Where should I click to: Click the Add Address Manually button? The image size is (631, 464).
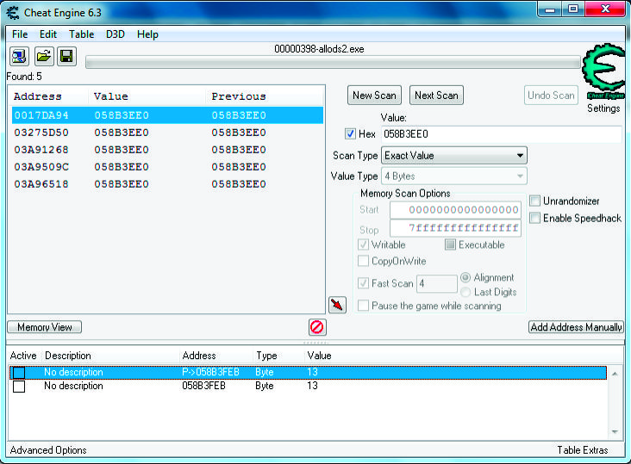(576, 327)
